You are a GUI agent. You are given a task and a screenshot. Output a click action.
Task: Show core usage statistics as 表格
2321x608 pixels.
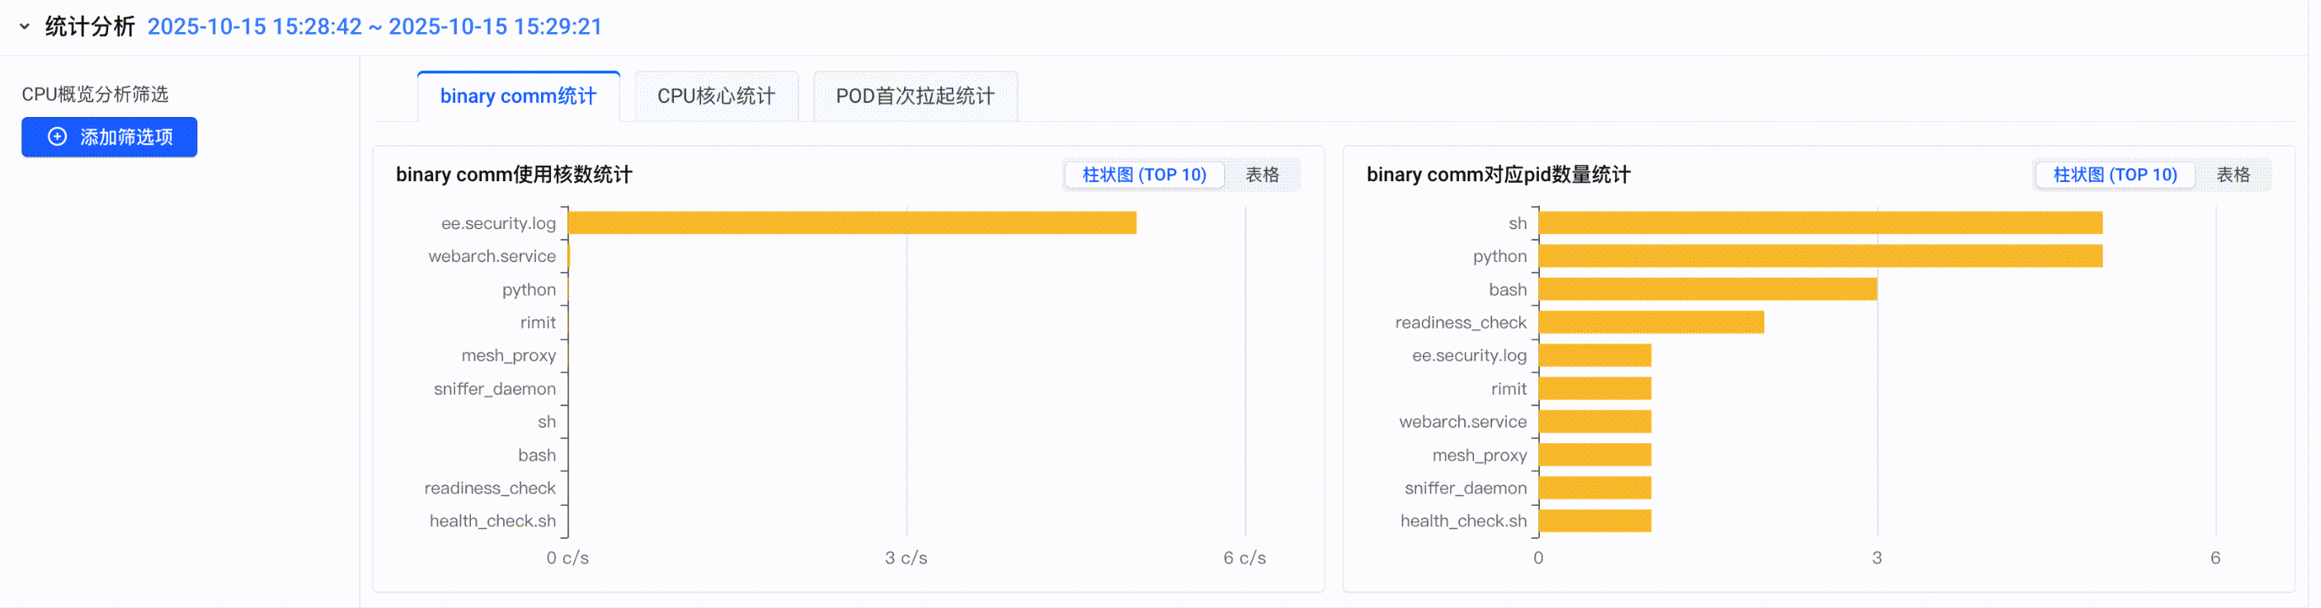click(1261, 175)
